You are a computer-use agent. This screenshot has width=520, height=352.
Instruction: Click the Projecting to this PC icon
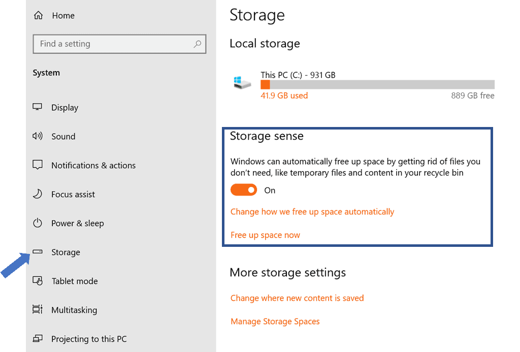38,339
